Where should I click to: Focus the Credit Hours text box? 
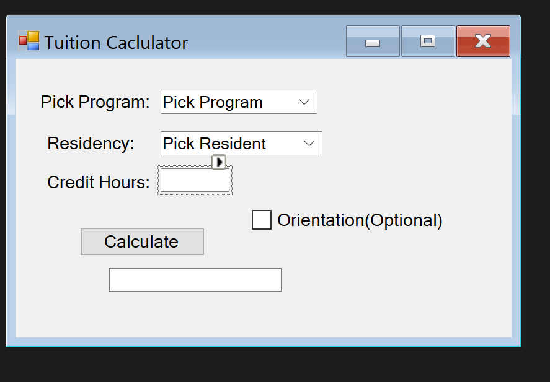coord(195,180)
